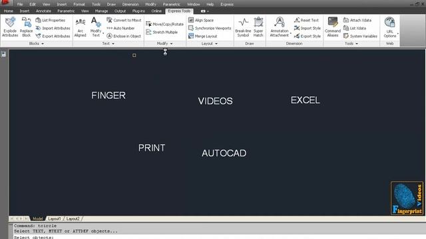Click the Explode Attributes tool
The image size is (426, 239).
10,27
